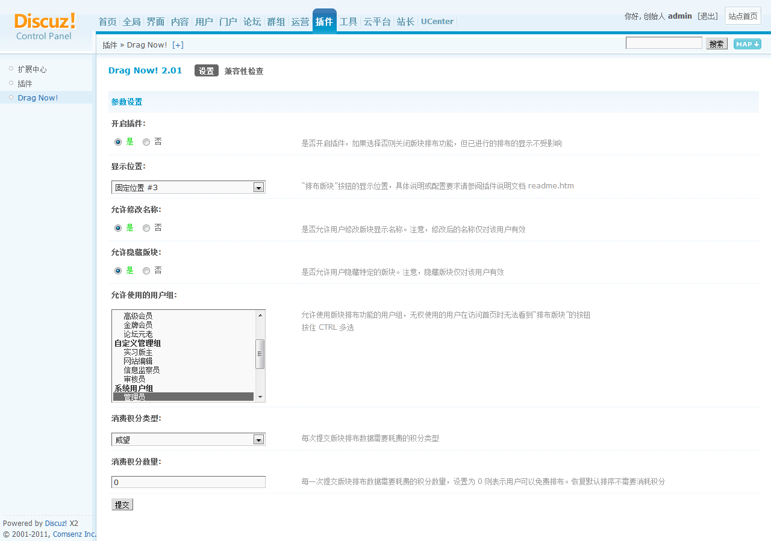The height and width of the screenshot is (541, 771).
Task: Select 管理员 in the user group list
Action: (183, 397)
